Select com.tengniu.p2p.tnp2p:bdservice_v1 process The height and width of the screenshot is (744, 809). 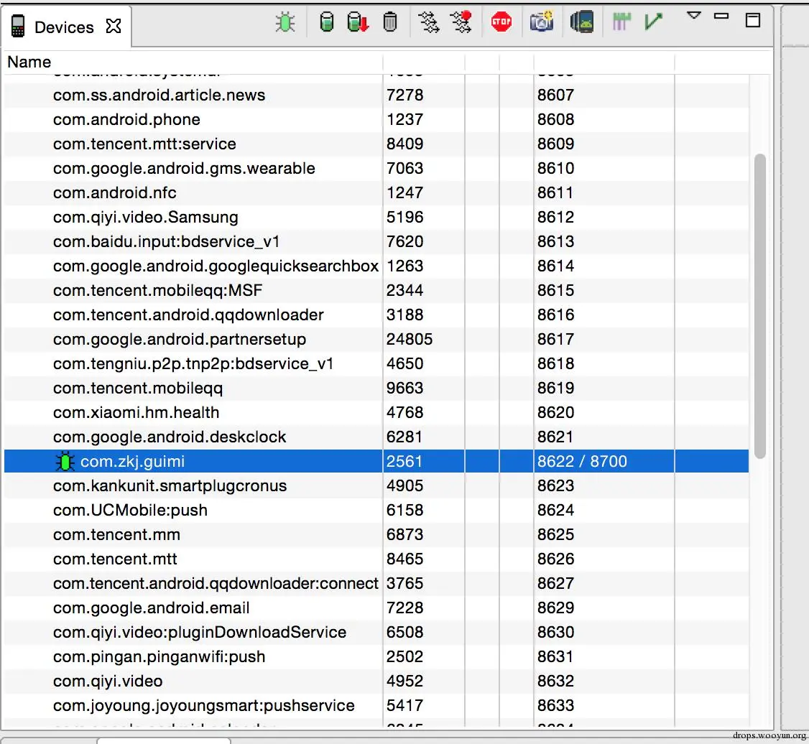coord(376,363)
